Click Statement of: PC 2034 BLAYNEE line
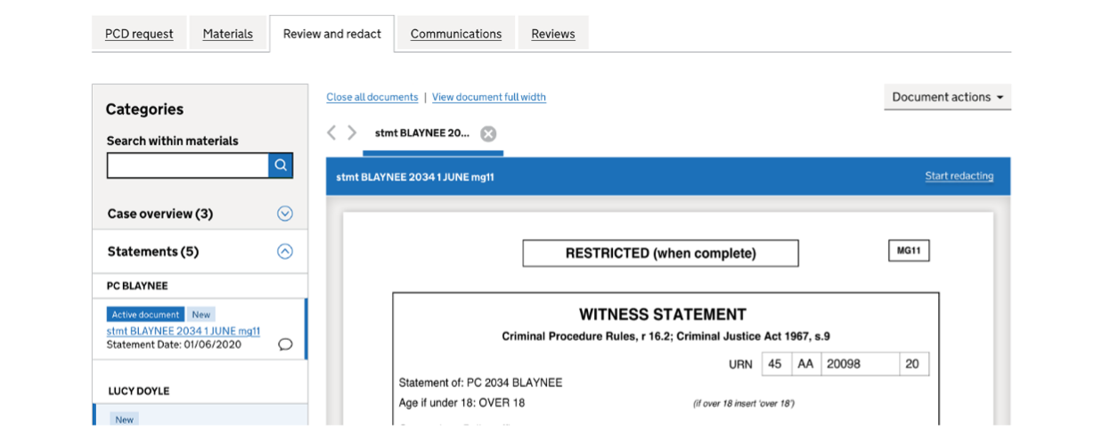The width and height of the screenshot is (1094, 429). (x=480, y=383)
